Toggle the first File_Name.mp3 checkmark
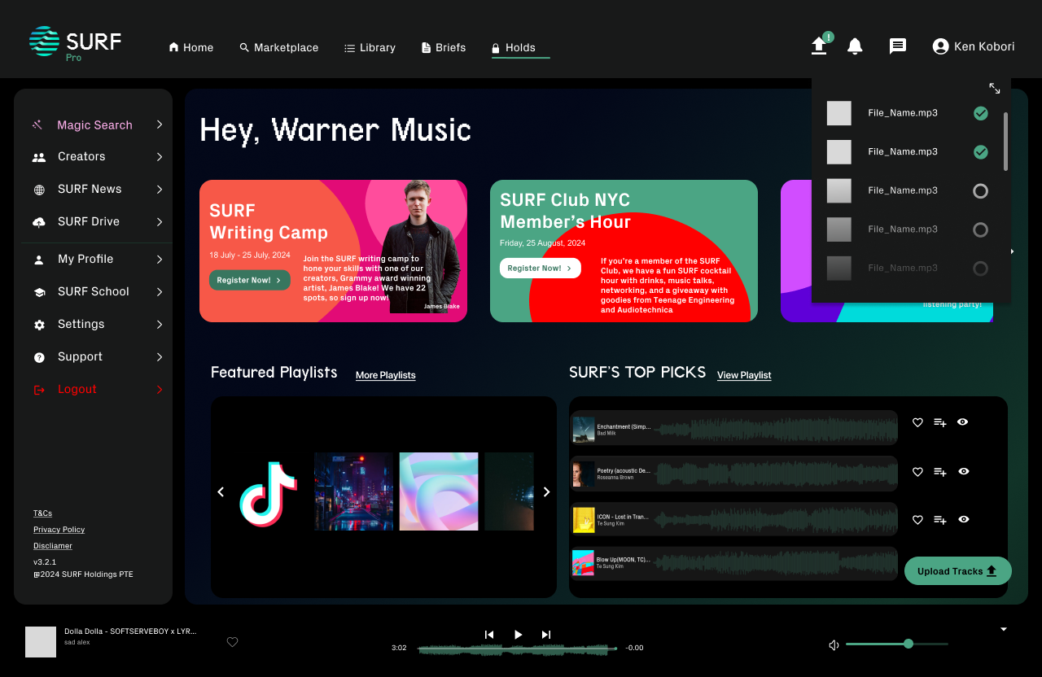Viewport: 1042px width, 677px height. point(981,113)
